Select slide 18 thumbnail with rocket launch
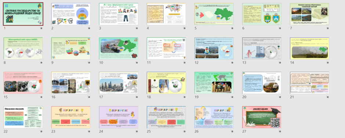 166,83
